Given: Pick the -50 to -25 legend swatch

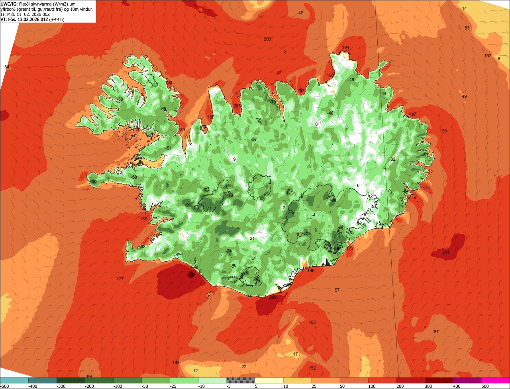Looking at the screenshot, I should tap(156, 380).
